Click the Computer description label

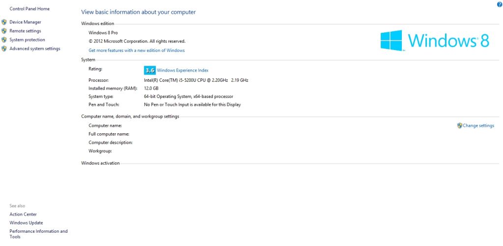click(x=111, y=142)
